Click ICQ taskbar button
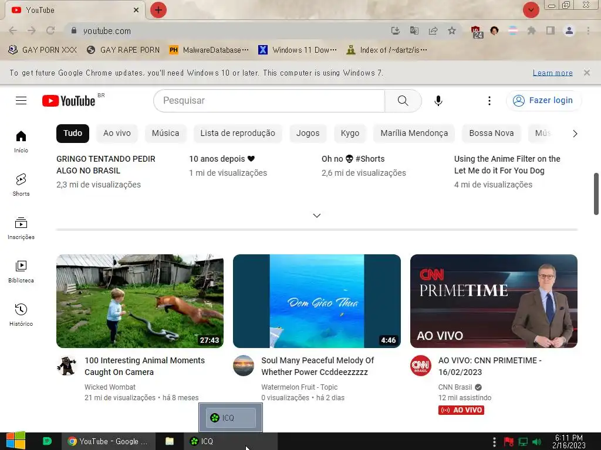Image resolution: width=601 pixels, height=450 pixels. point(230,441)
